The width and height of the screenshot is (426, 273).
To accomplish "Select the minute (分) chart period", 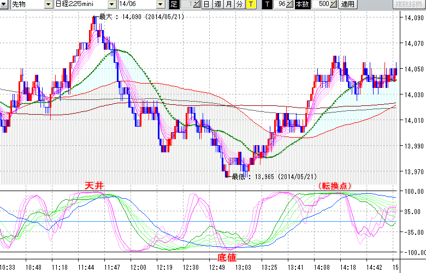I will coord(239,4).
